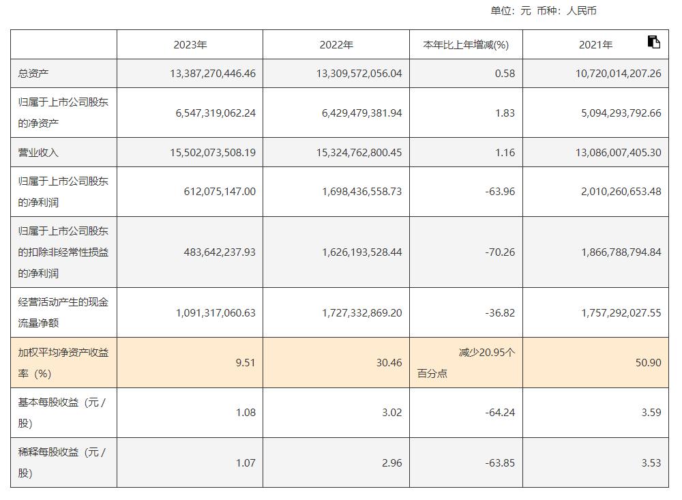Click the copy table icon
The image size is (682, 500).
[654, 42]
